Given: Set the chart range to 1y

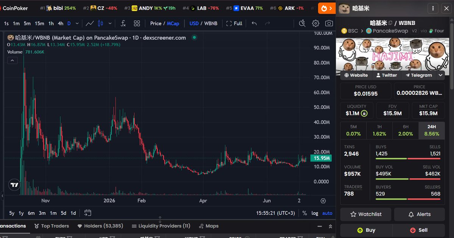Looking at the screenshot, I should [x=21, y=213].
